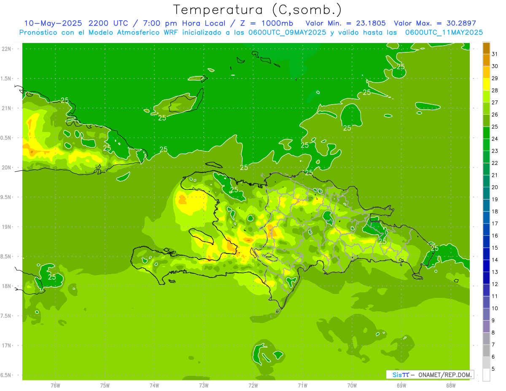
Task: Click the legend value 16
Action: click(495, 236)
